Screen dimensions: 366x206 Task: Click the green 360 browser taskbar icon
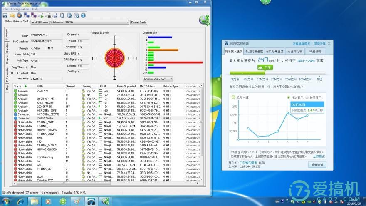pyautogui.click(x=63, y=201)
